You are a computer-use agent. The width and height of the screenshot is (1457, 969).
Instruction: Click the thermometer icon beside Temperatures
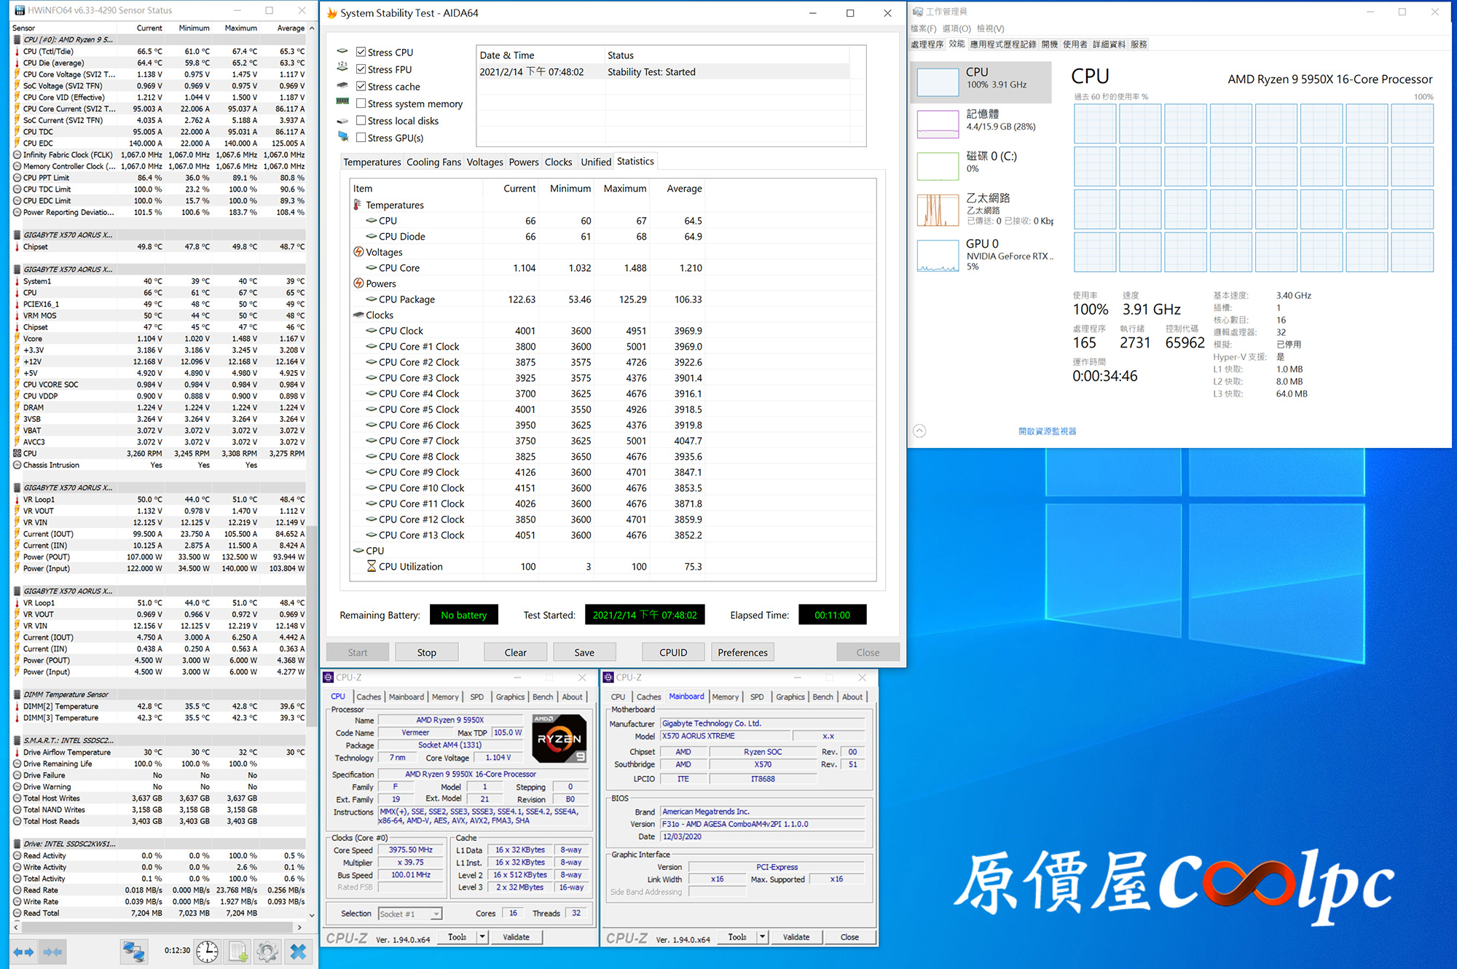358,205
